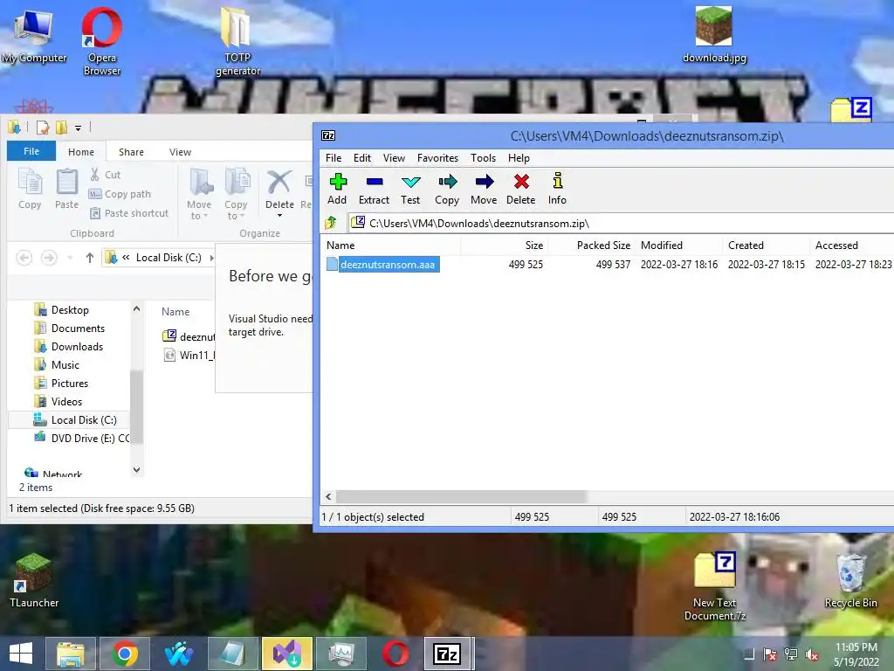Screen dimensions: 894x671
Task: Run Test on the archive in 7-Zip
Action: pyautogui.click(x=410, y=189)
